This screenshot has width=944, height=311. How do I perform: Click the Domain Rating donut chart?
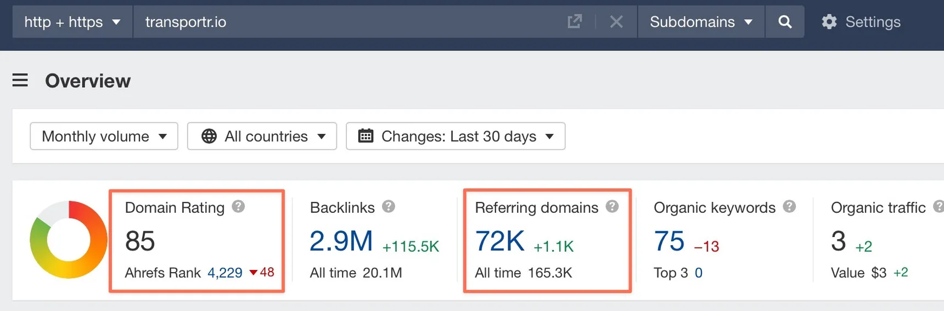(x=69, y=240)
